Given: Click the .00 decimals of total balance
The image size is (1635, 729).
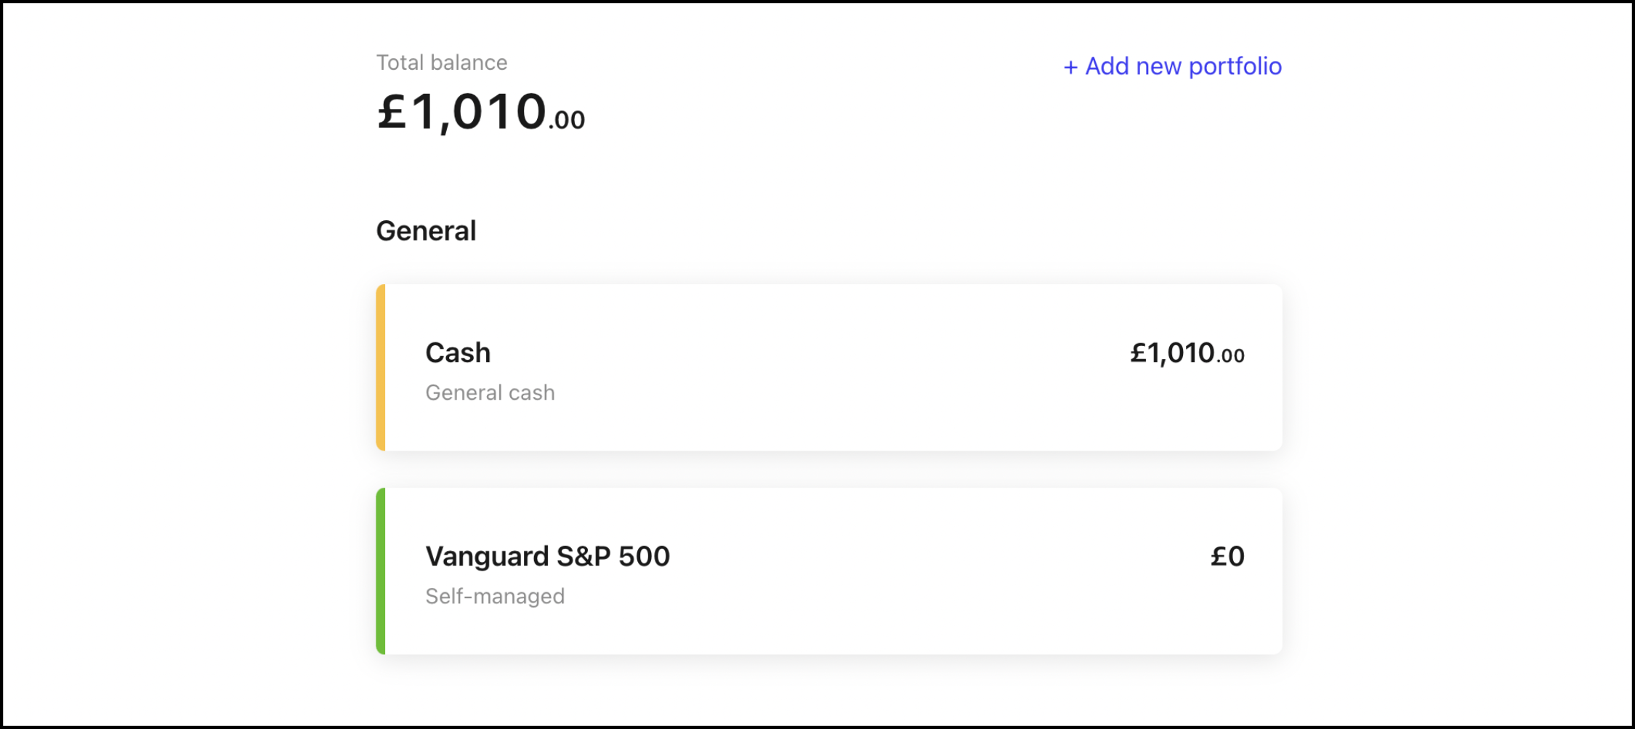Looking at the screenshot, I should pyautogui.click(x=567, y=120).
